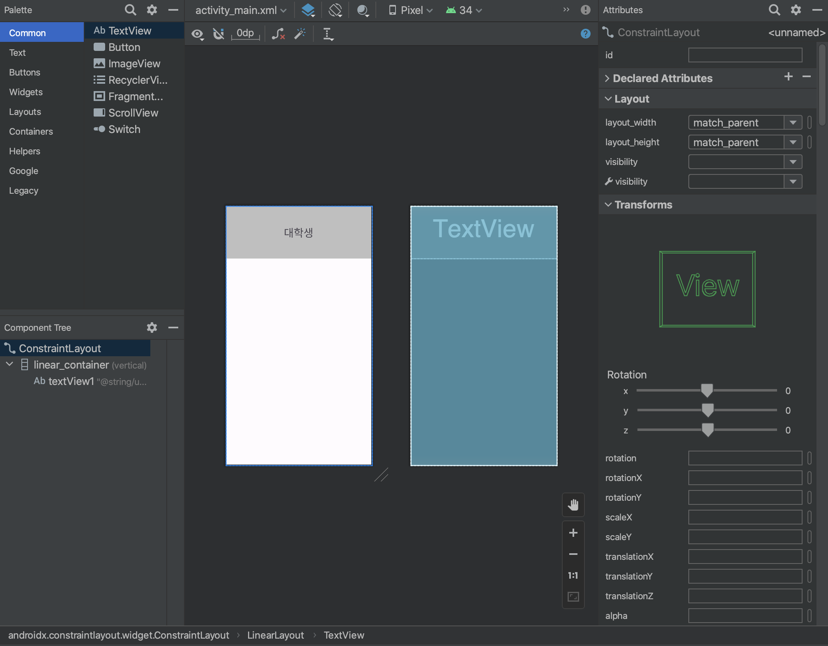Toggle autoconnection to parent magnet

click(218, 34)
